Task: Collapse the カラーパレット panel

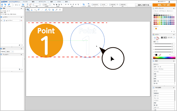Action: [174, 9]
